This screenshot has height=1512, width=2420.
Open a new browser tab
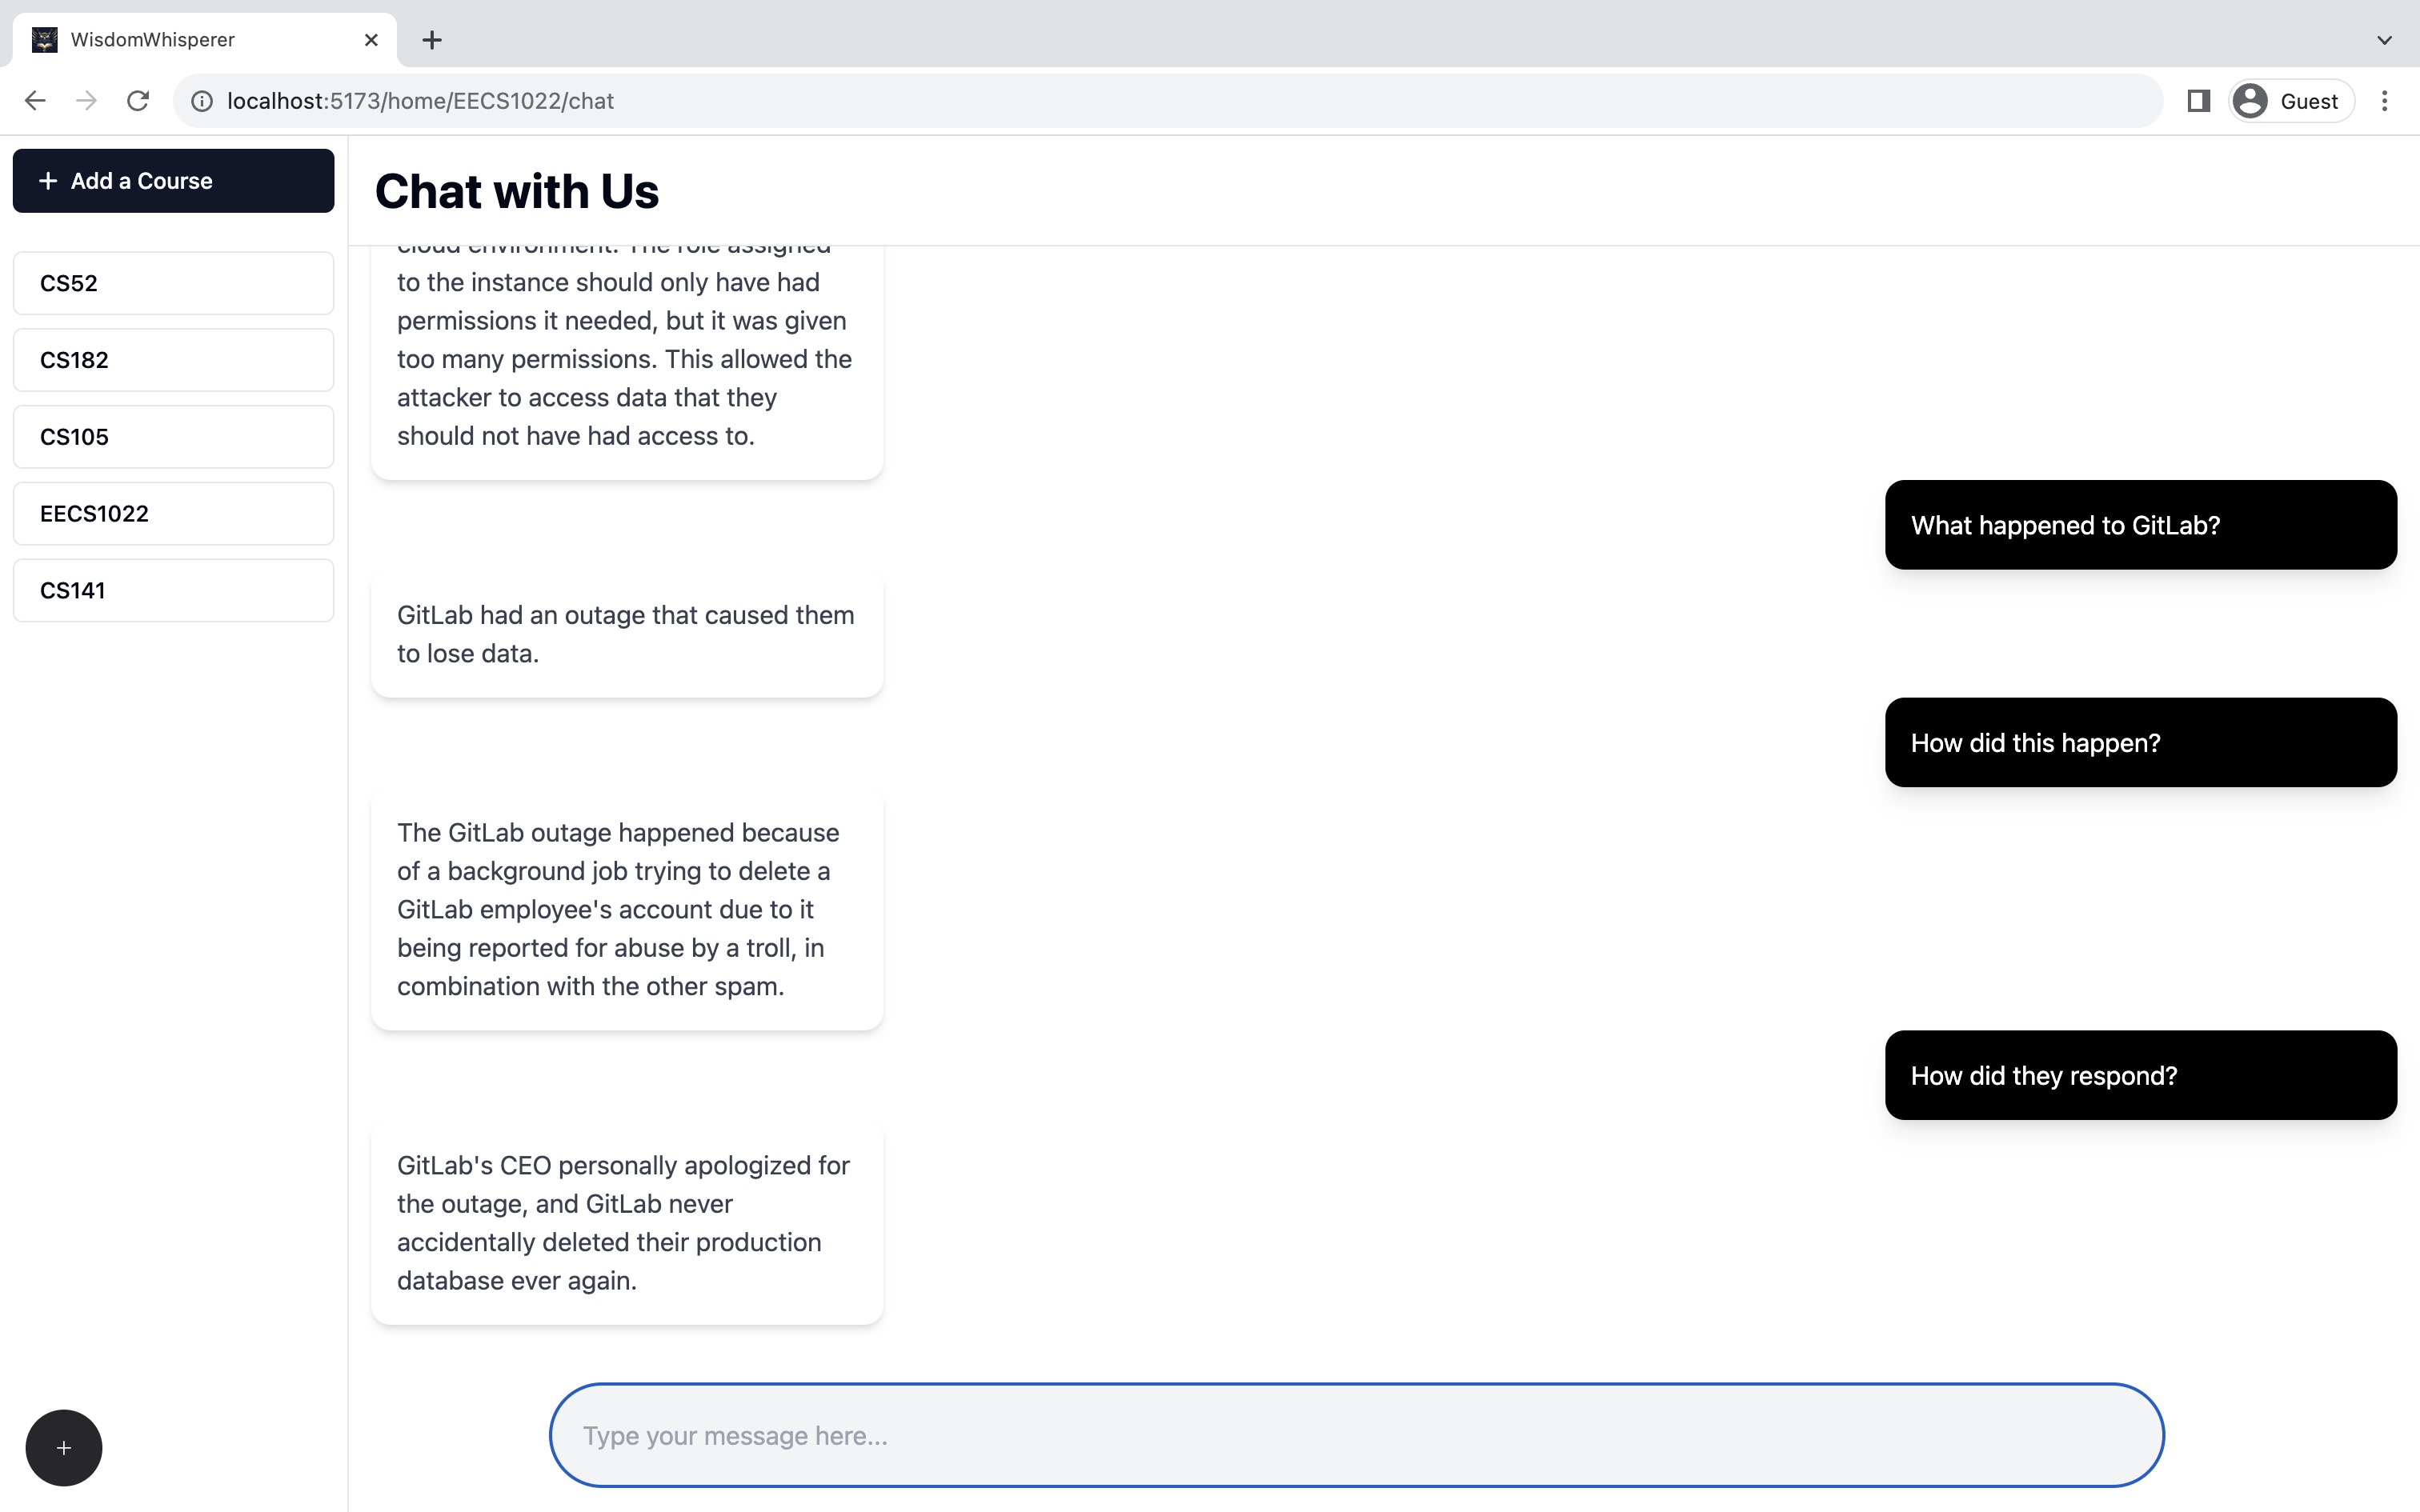432,40
